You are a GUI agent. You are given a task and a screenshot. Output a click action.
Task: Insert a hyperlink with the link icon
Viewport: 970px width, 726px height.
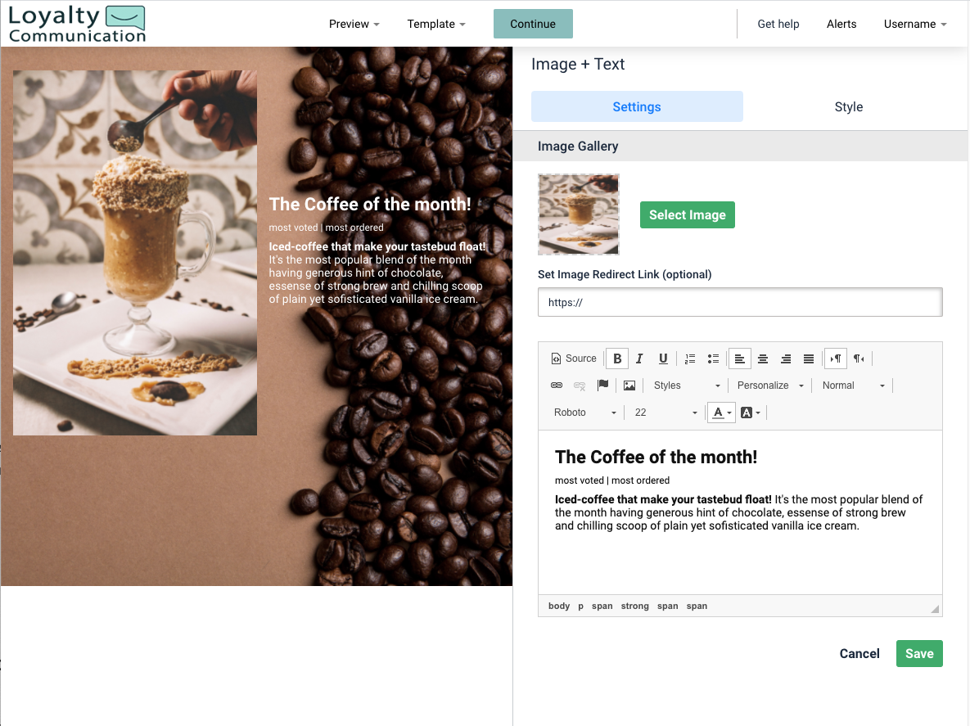click(x=557, y=385)
